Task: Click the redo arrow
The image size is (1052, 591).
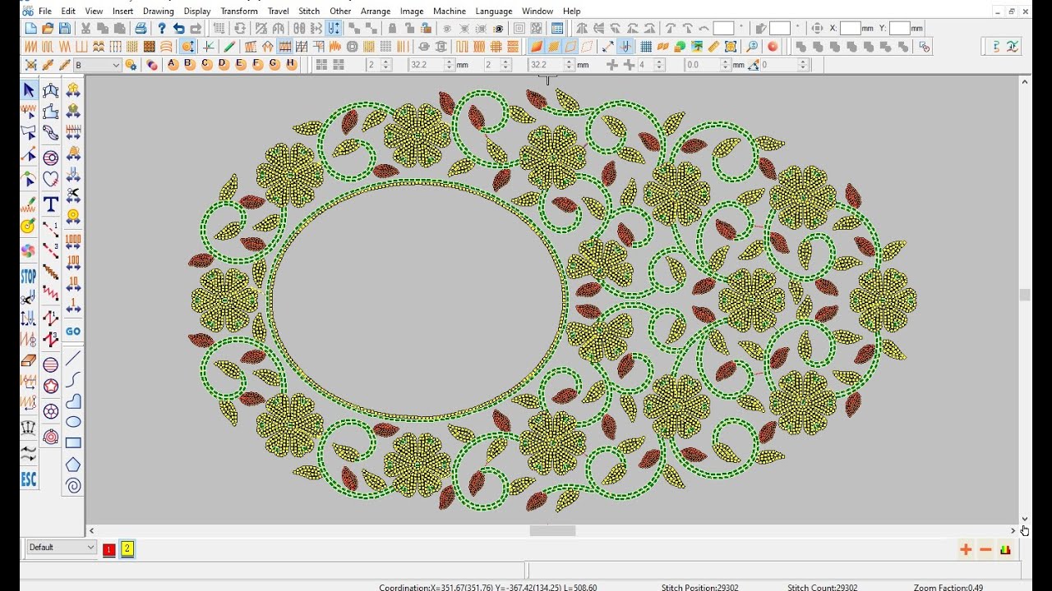Action: [x=196, y=28]
